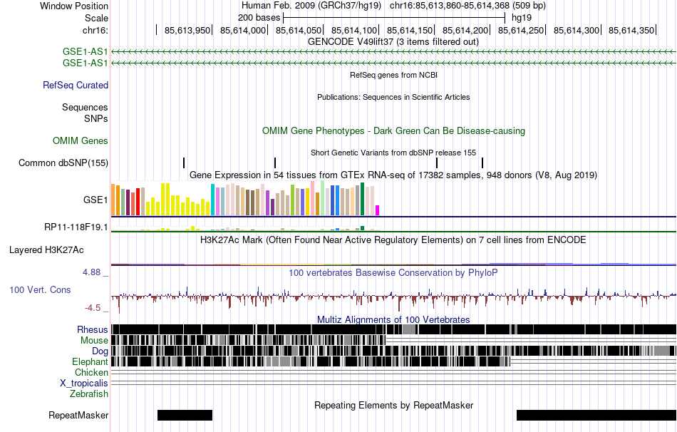The image size is (677, 432).
Task: Open Common dbSNP(155) track label
Action: tap(63, 163)
